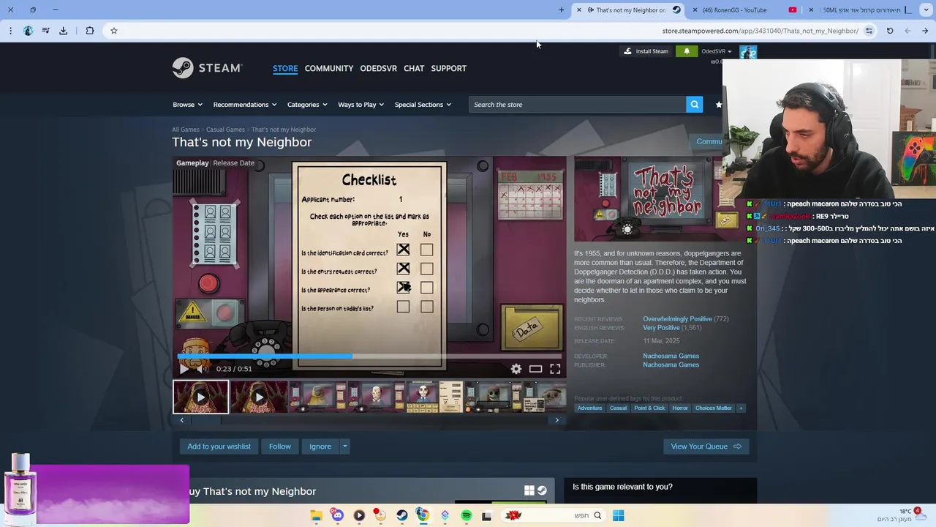Expand Categories dropdown

point(307,105)
